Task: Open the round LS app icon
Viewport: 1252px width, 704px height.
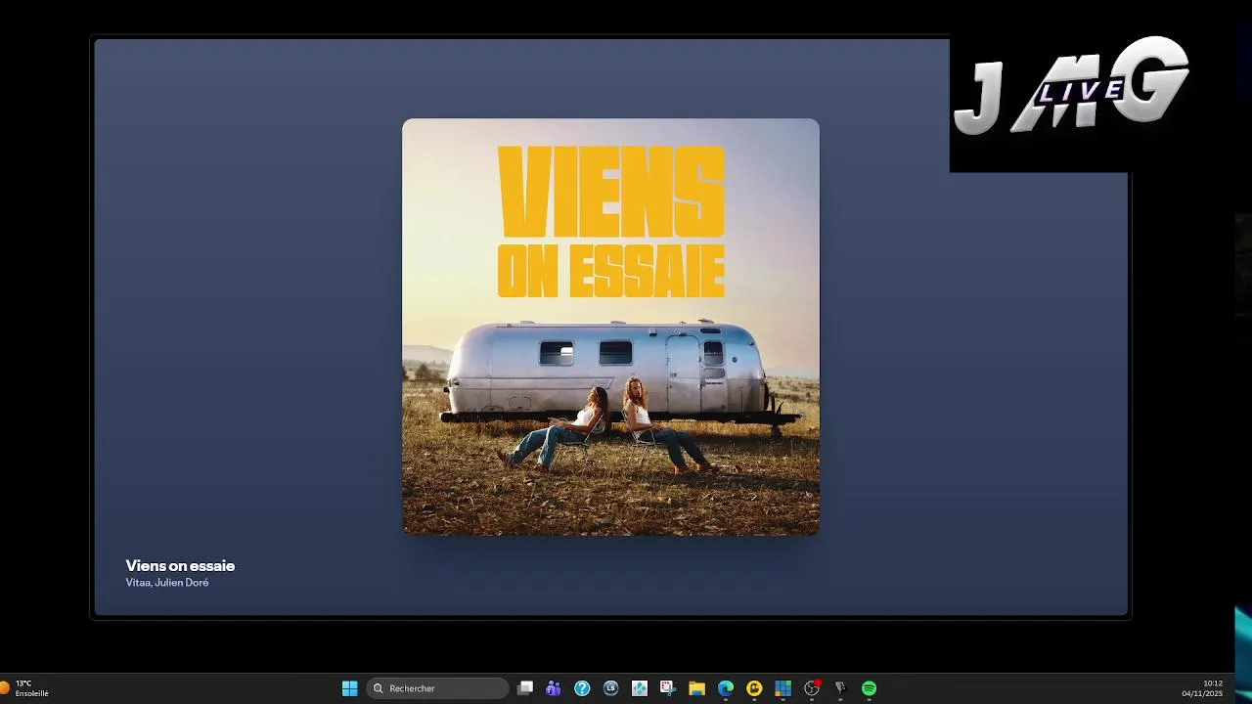Action: [x=611, y=688]
